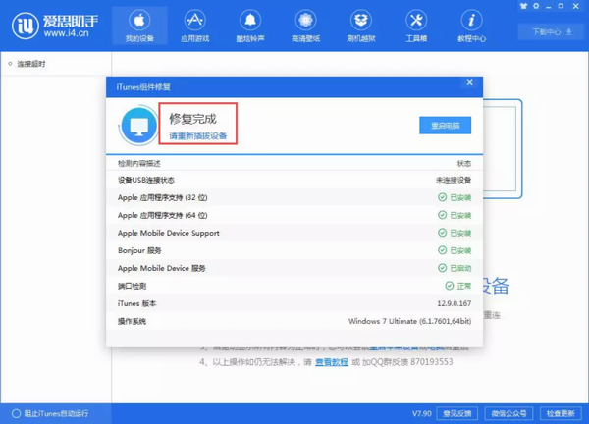Close the iTunes组件修复 dialog

pos(469,82)
